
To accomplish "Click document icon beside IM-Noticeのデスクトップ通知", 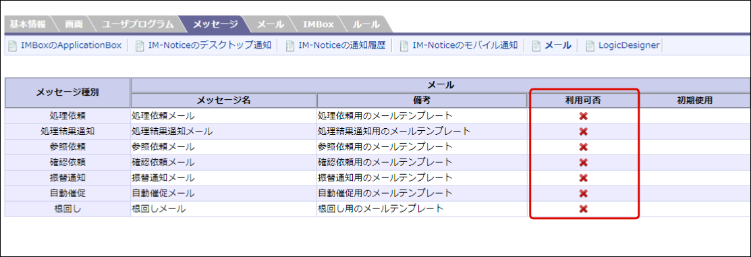I will pos(140,46).
